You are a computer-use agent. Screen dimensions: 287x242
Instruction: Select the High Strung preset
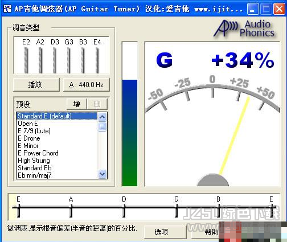(x=57, y=161)
